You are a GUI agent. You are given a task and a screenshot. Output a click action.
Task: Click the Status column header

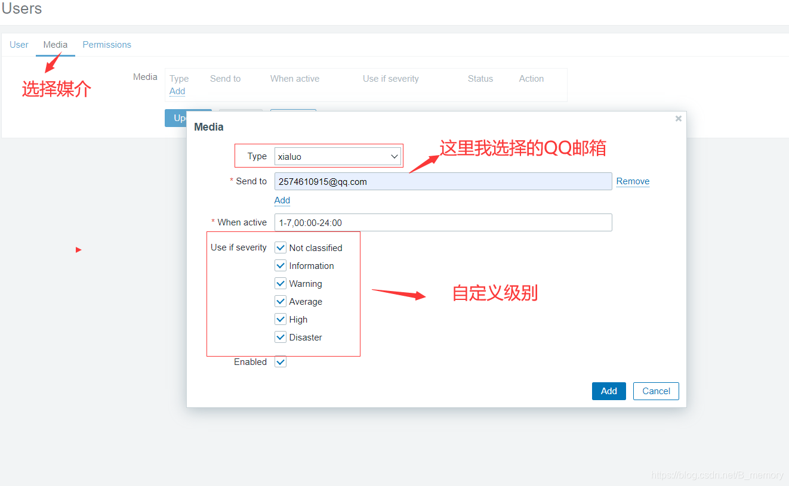[x=480, y=79]
